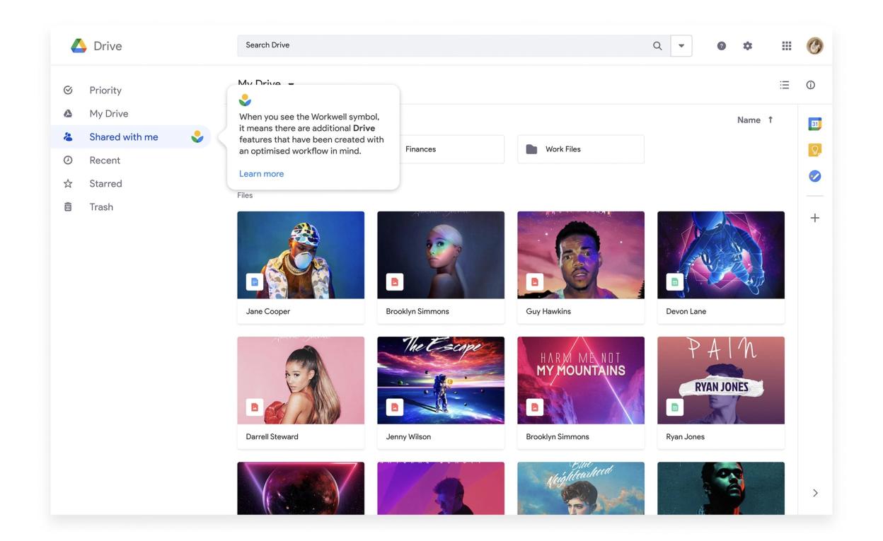Click the Jane Cooper file name

(x=268, y=311)
